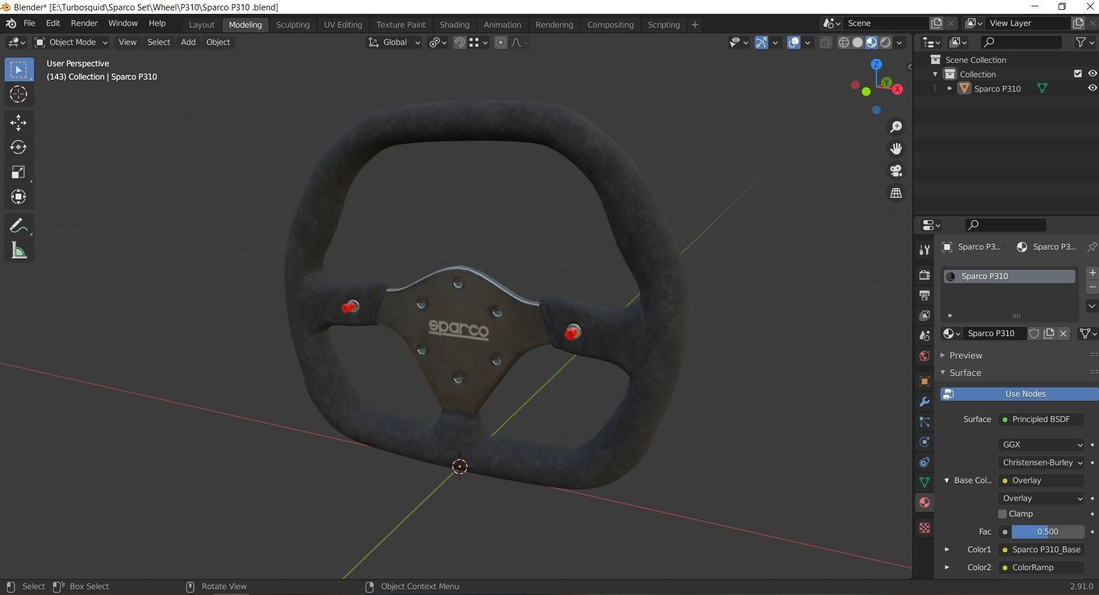Switch to the Shading workspace tab
The image size is (1099, 595).
[x=454, y=25]
